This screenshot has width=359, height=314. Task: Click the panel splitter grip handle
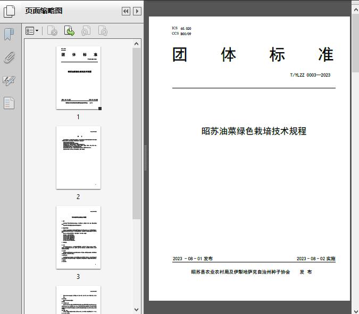pyautogui.click(x=145, y=158)
